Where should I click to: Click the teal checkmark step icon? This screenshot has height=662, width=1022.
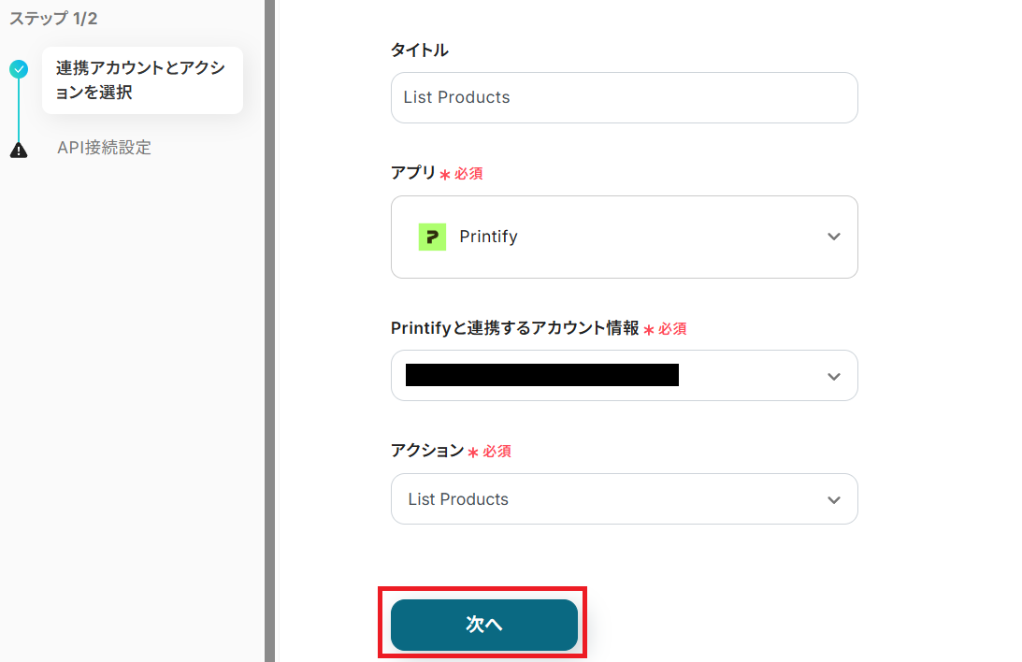tap(19, 68)
